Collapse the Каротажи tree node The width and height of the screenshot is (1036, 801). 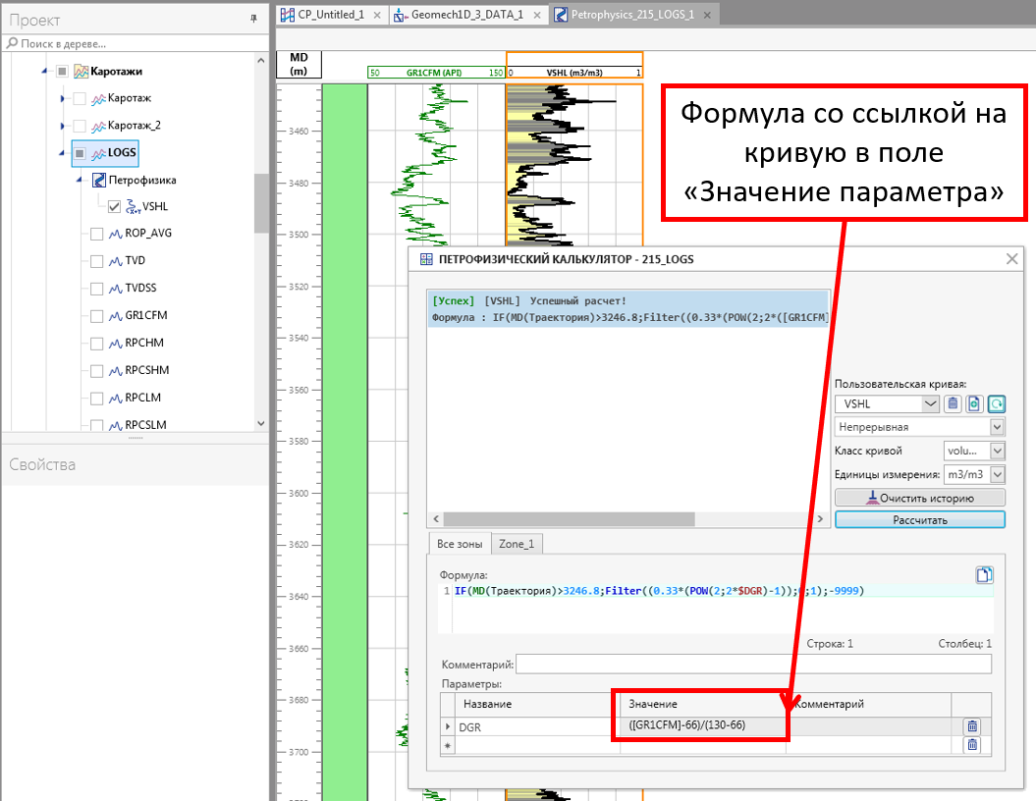(x=44, y=72)
